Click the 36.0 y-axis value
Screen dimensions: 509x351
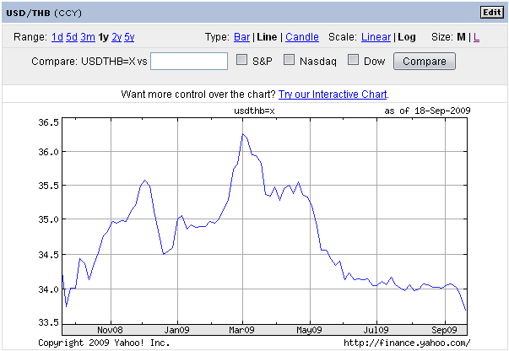(49, 152)
